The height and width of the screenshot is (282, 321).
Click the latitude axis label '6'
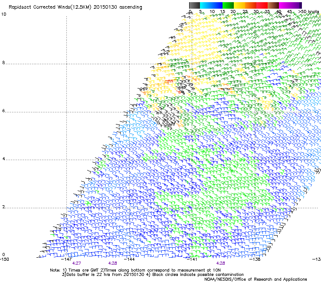tap(3, 111)
